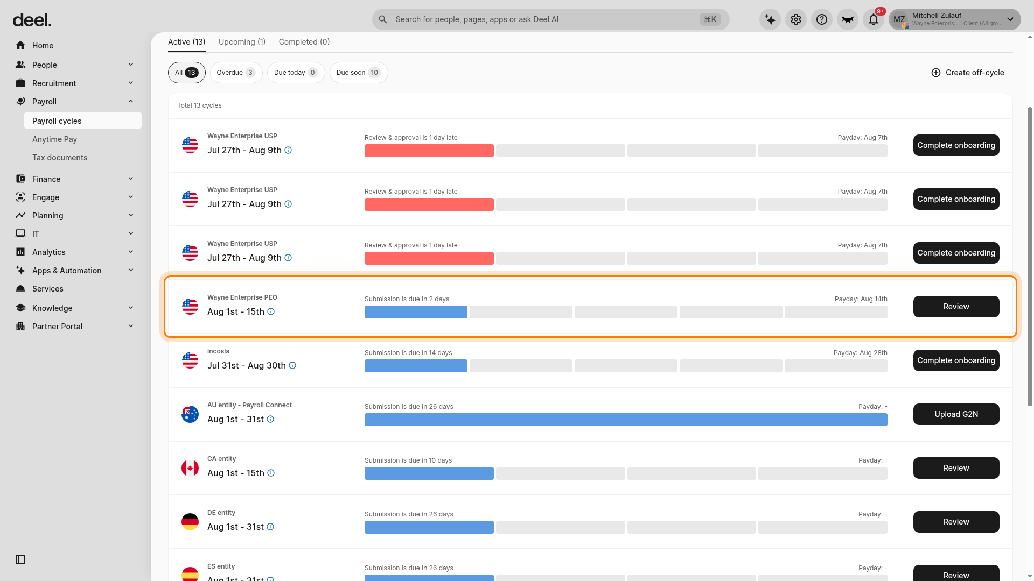Switch to the Completed (0) tab
This screenshot has height=581, width=1034.
click(x=304, y=42)
